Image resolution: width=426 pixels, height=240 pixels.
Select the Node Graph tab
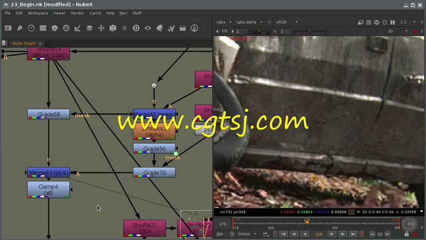pyautogui.click(x=24, y=43)
